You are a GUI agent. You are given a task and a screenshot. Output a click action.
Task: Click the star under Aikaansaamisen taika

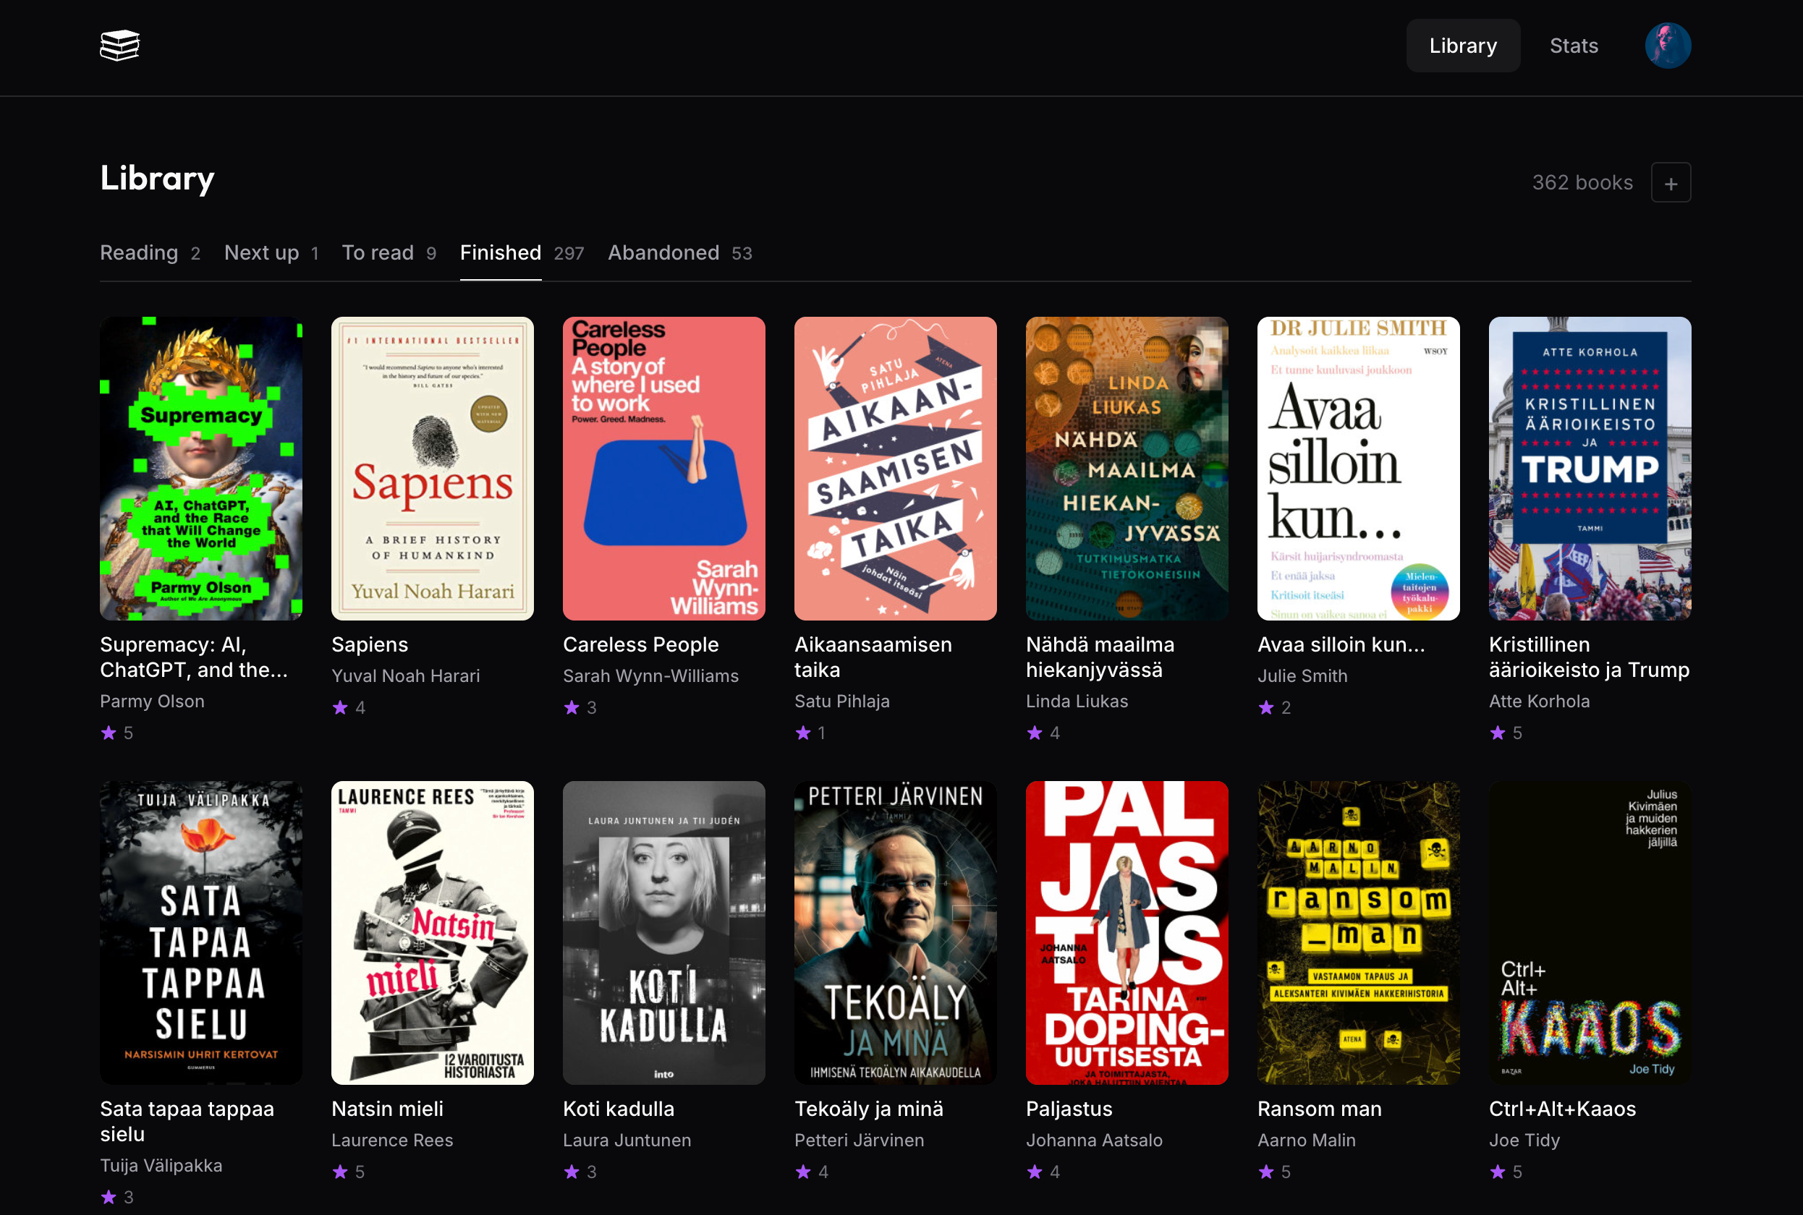tap(803, 733)
